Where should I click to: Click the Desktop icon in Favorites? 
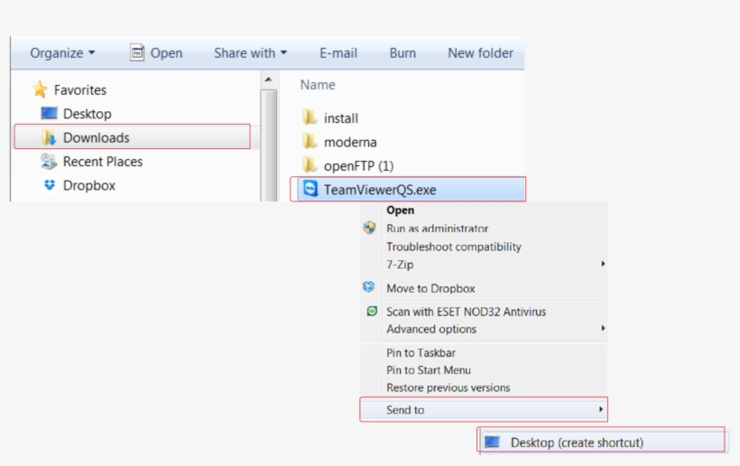[x=49, y=113]
